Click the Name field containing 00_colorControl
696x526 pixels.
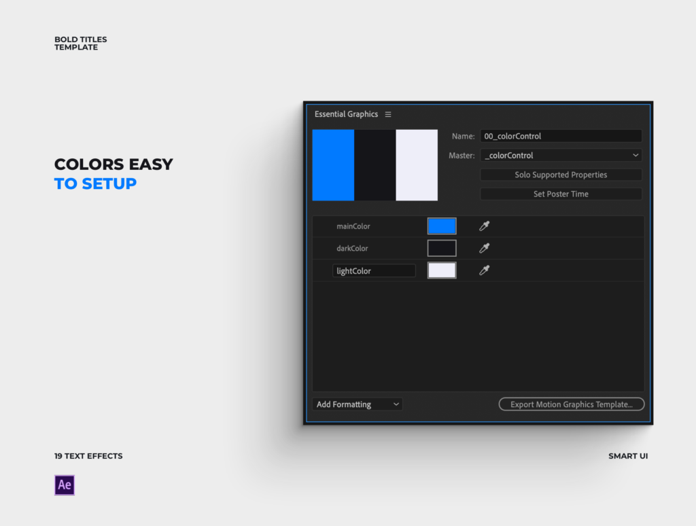(561, 136)
